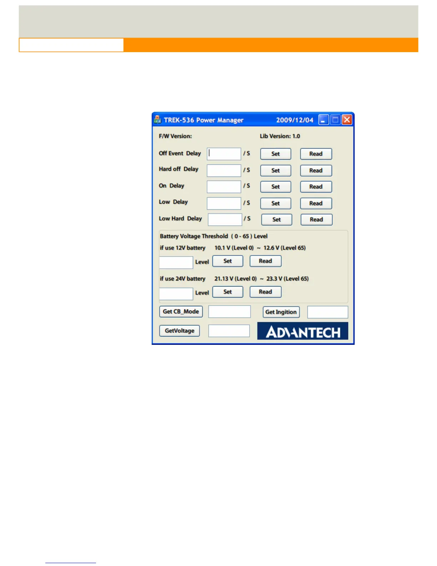Click the Advantech logo

pyautogui.click(x=303, y=331)
